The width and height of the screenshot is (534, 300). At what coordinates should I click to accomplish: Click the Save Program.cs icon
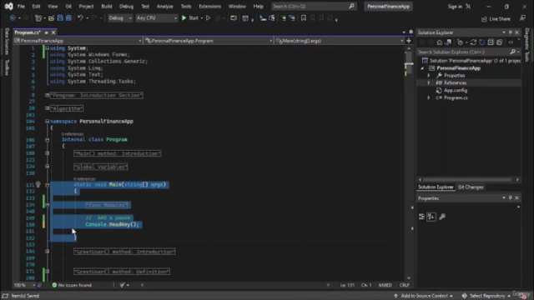click(60, 18)
